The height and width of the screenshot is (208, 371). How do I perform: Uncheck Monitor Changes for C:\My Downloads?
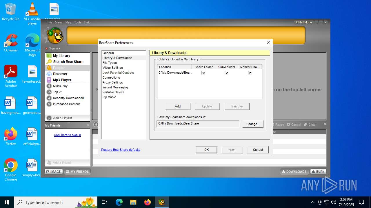pyautogui.click(x=250, y=73)
